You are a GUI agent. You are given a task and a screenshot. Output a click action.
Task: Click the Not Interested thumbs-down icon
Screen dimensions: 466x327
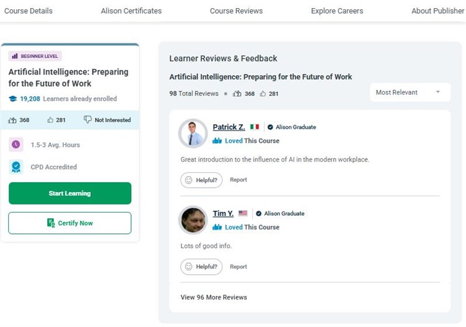pyautogui.click(x=88, y=119)
